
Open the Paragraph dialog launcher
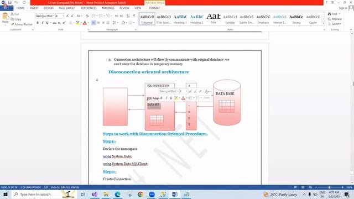(x=136, y=29)
